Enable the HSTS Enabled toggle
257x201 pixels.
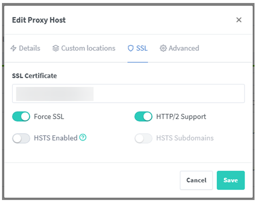click(21, 138)
